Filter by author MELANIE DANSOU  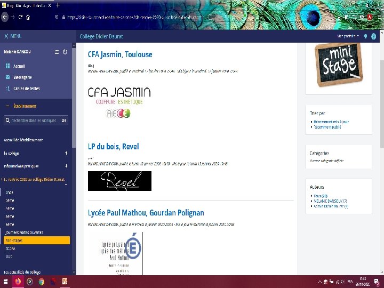click(x=330, y=201)
